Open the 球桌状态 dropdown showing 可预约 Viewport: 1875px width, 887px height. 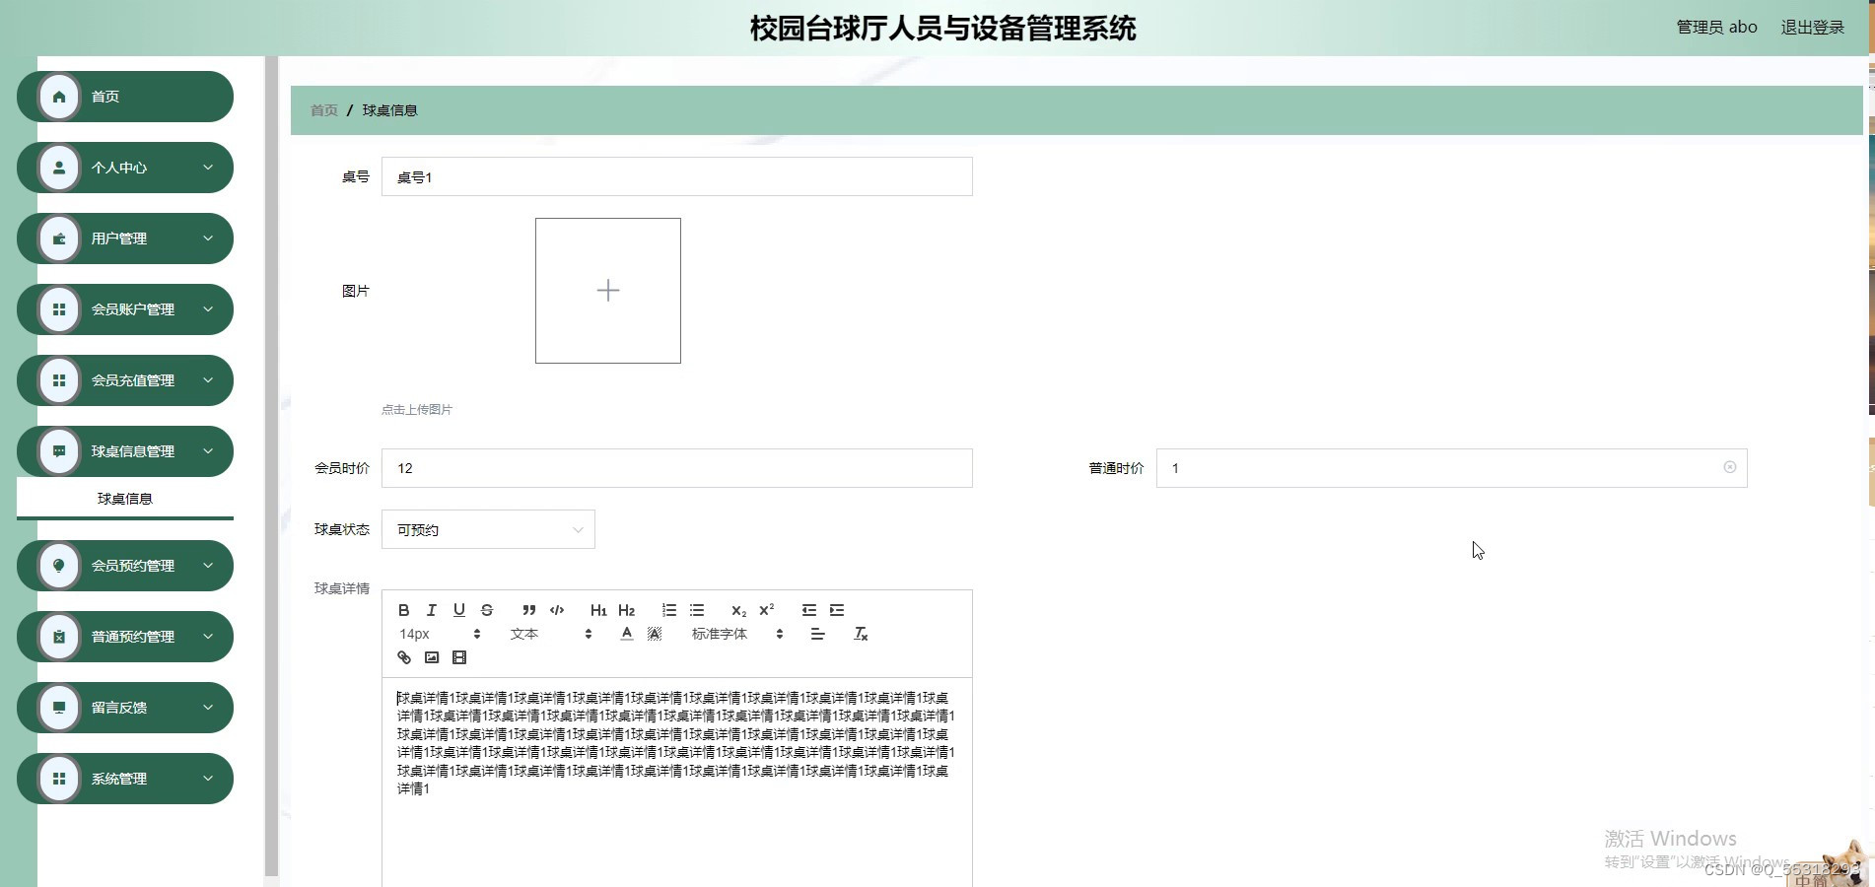pyautogui.click(x=488, y=529)
